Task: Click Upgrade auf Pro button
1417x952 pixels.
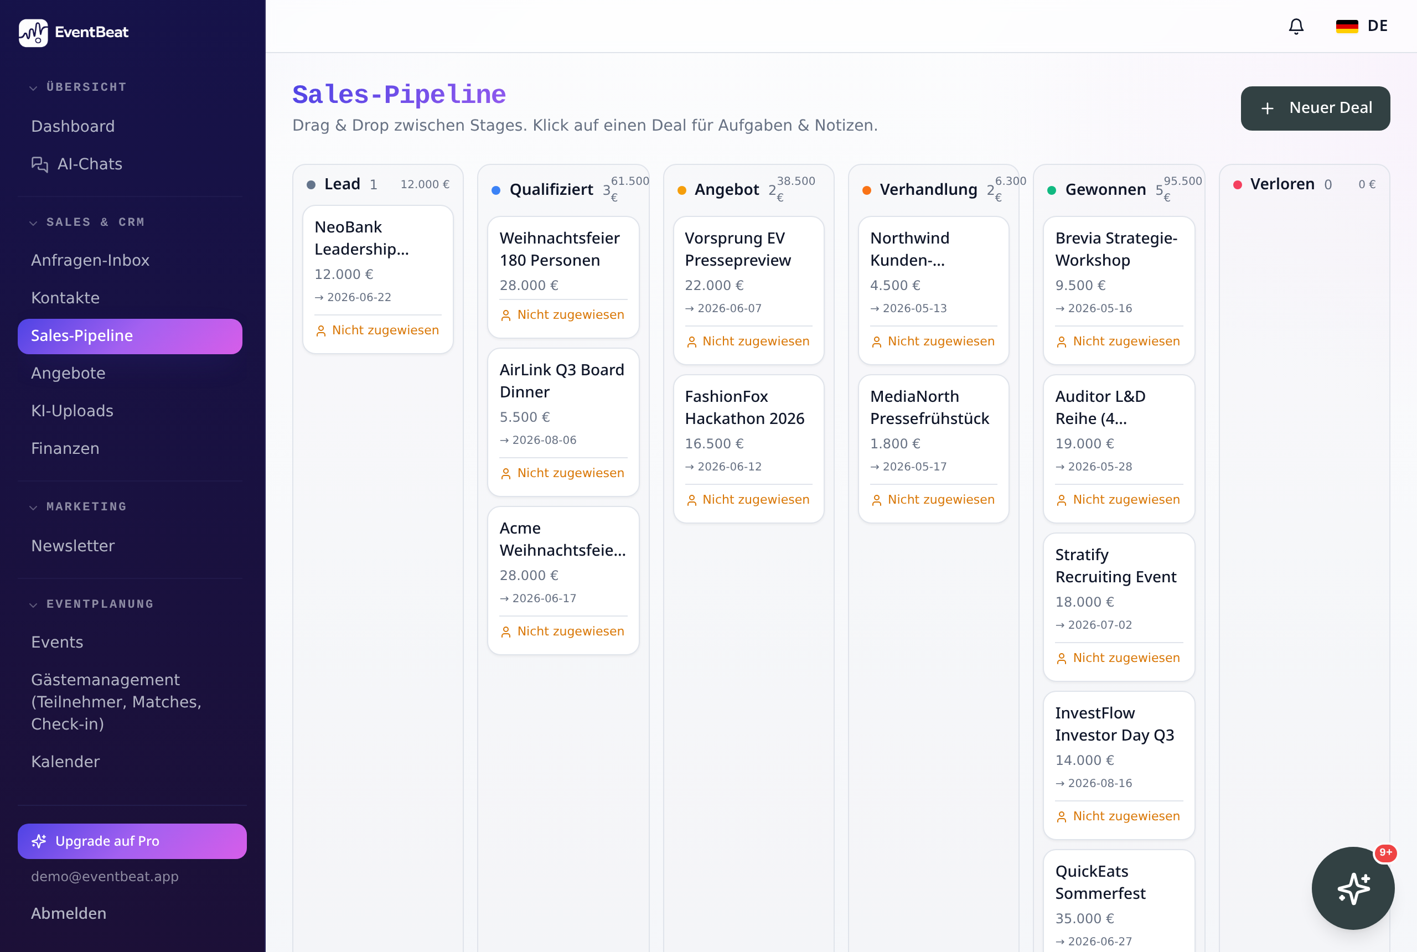Action: tap(132, 841)
